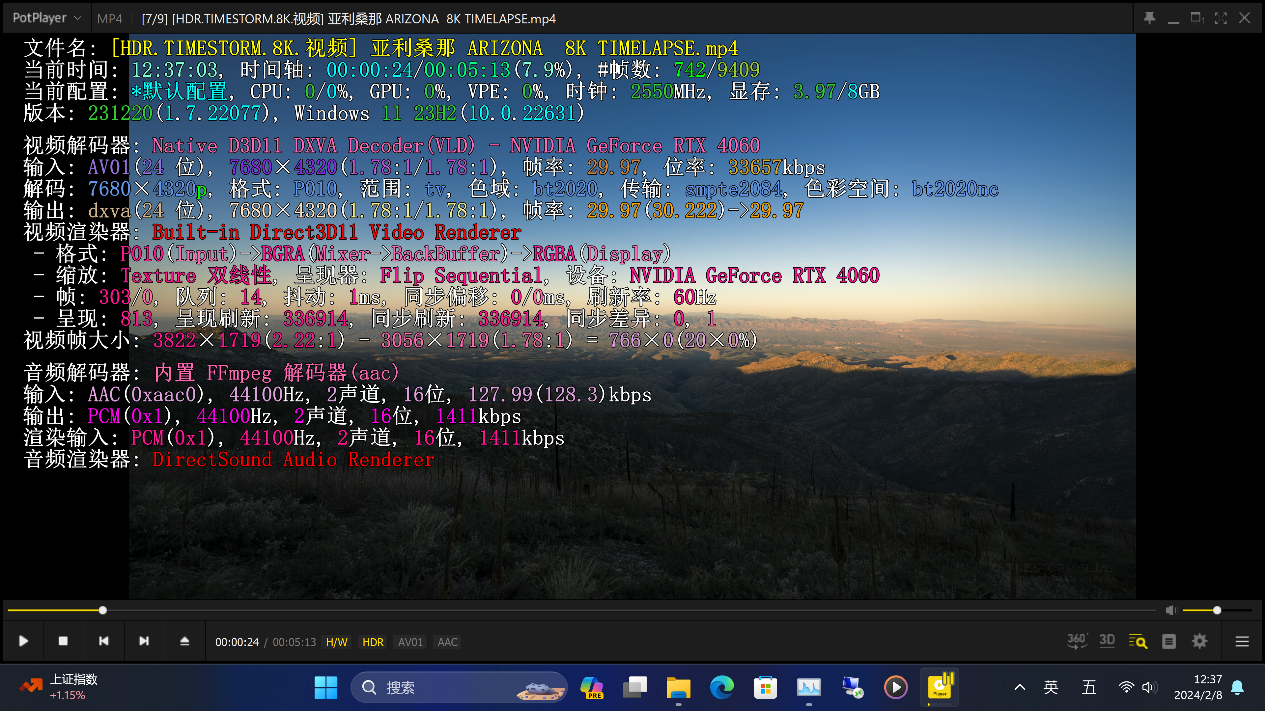Screen dimensions: 1265x711
Task: Toggle 3D video mode
Action: 1107,641
